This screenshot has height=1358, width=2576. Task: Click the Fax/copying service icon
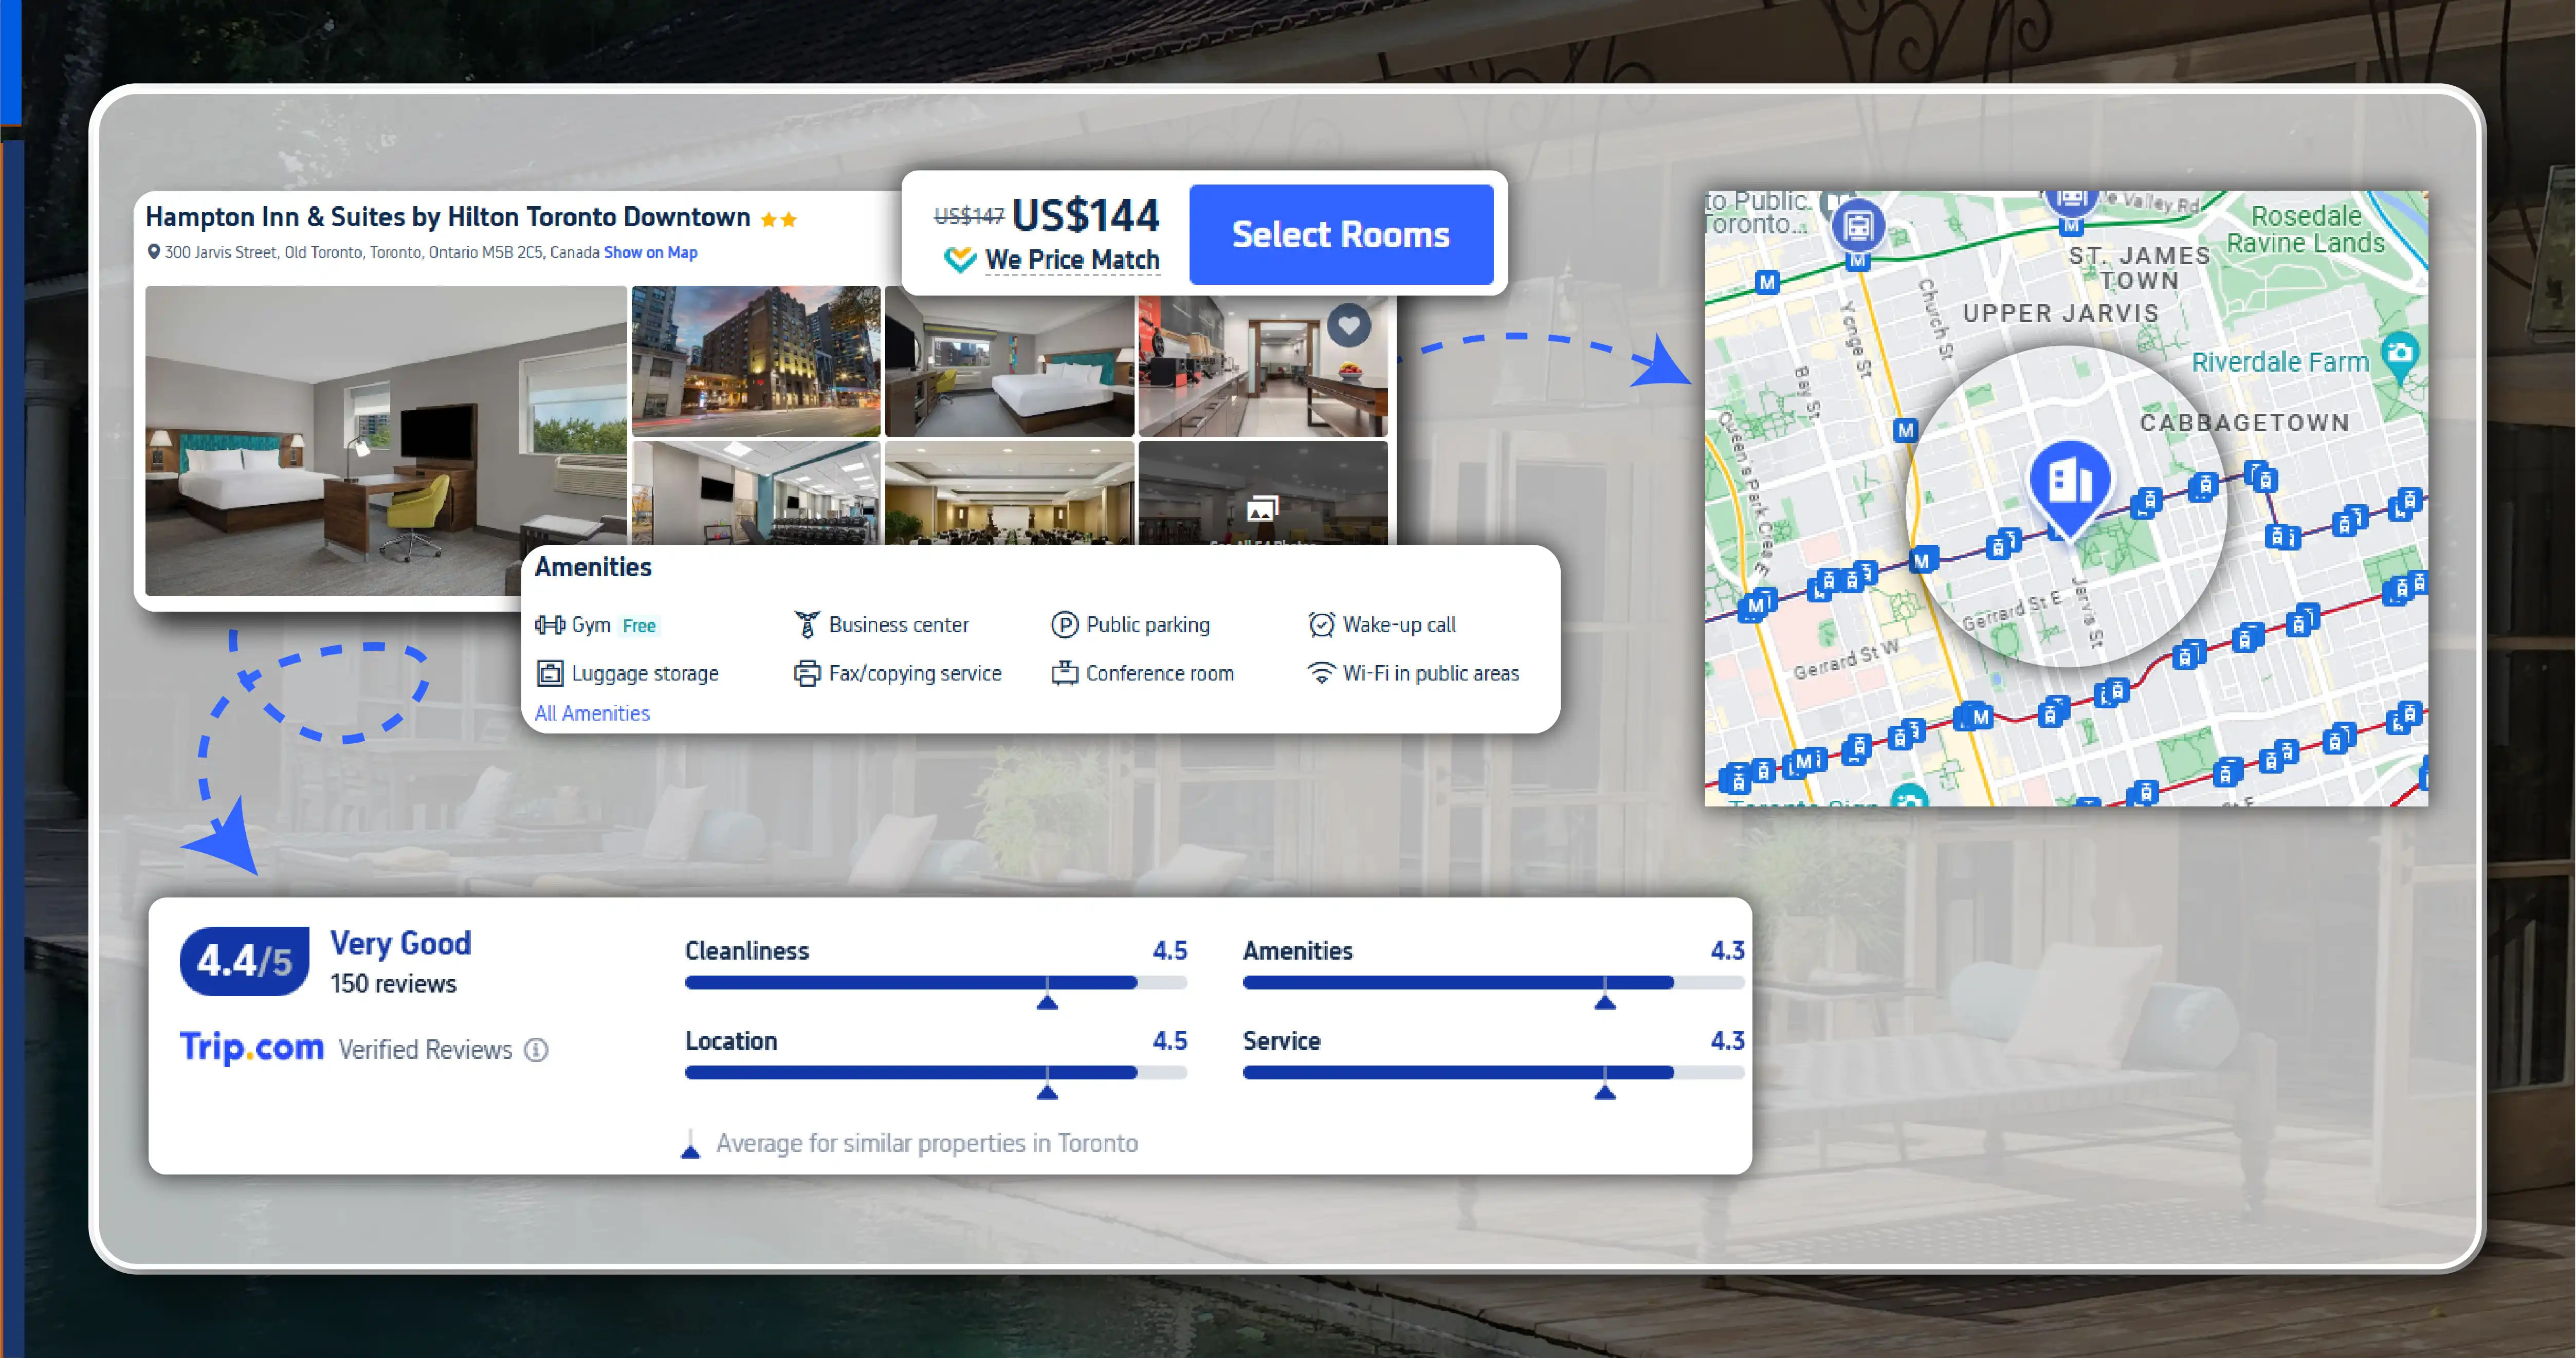(x=808, y=673)
